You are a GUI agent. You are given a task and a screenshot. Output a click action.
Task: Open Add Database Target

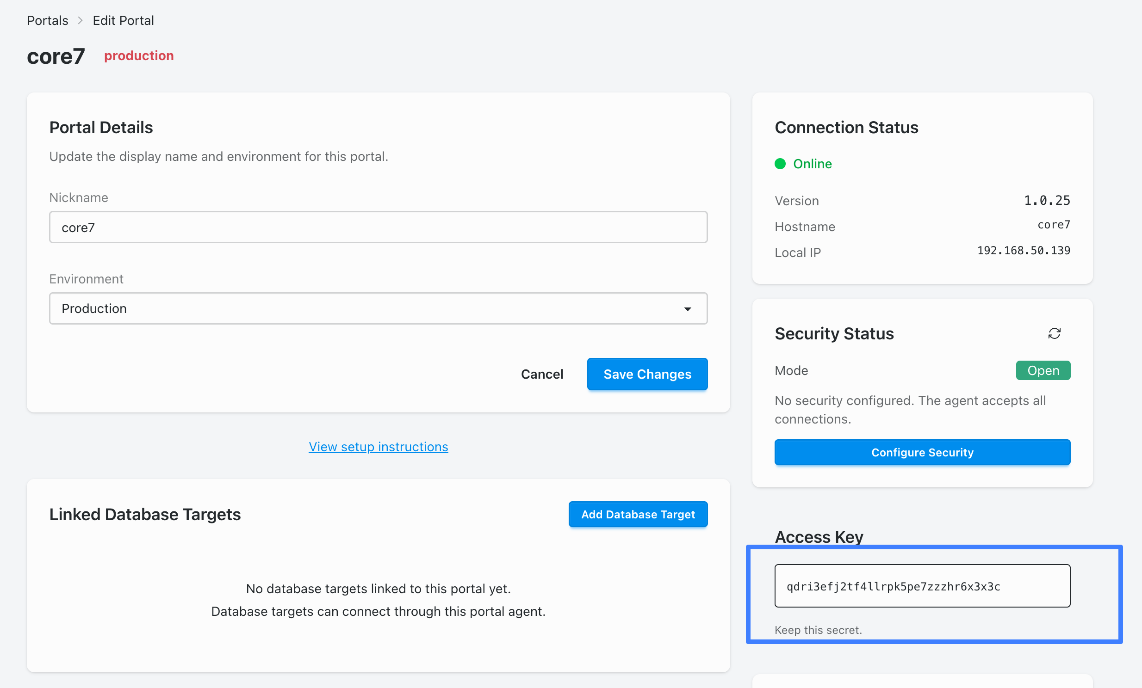[x=638, y=514]
